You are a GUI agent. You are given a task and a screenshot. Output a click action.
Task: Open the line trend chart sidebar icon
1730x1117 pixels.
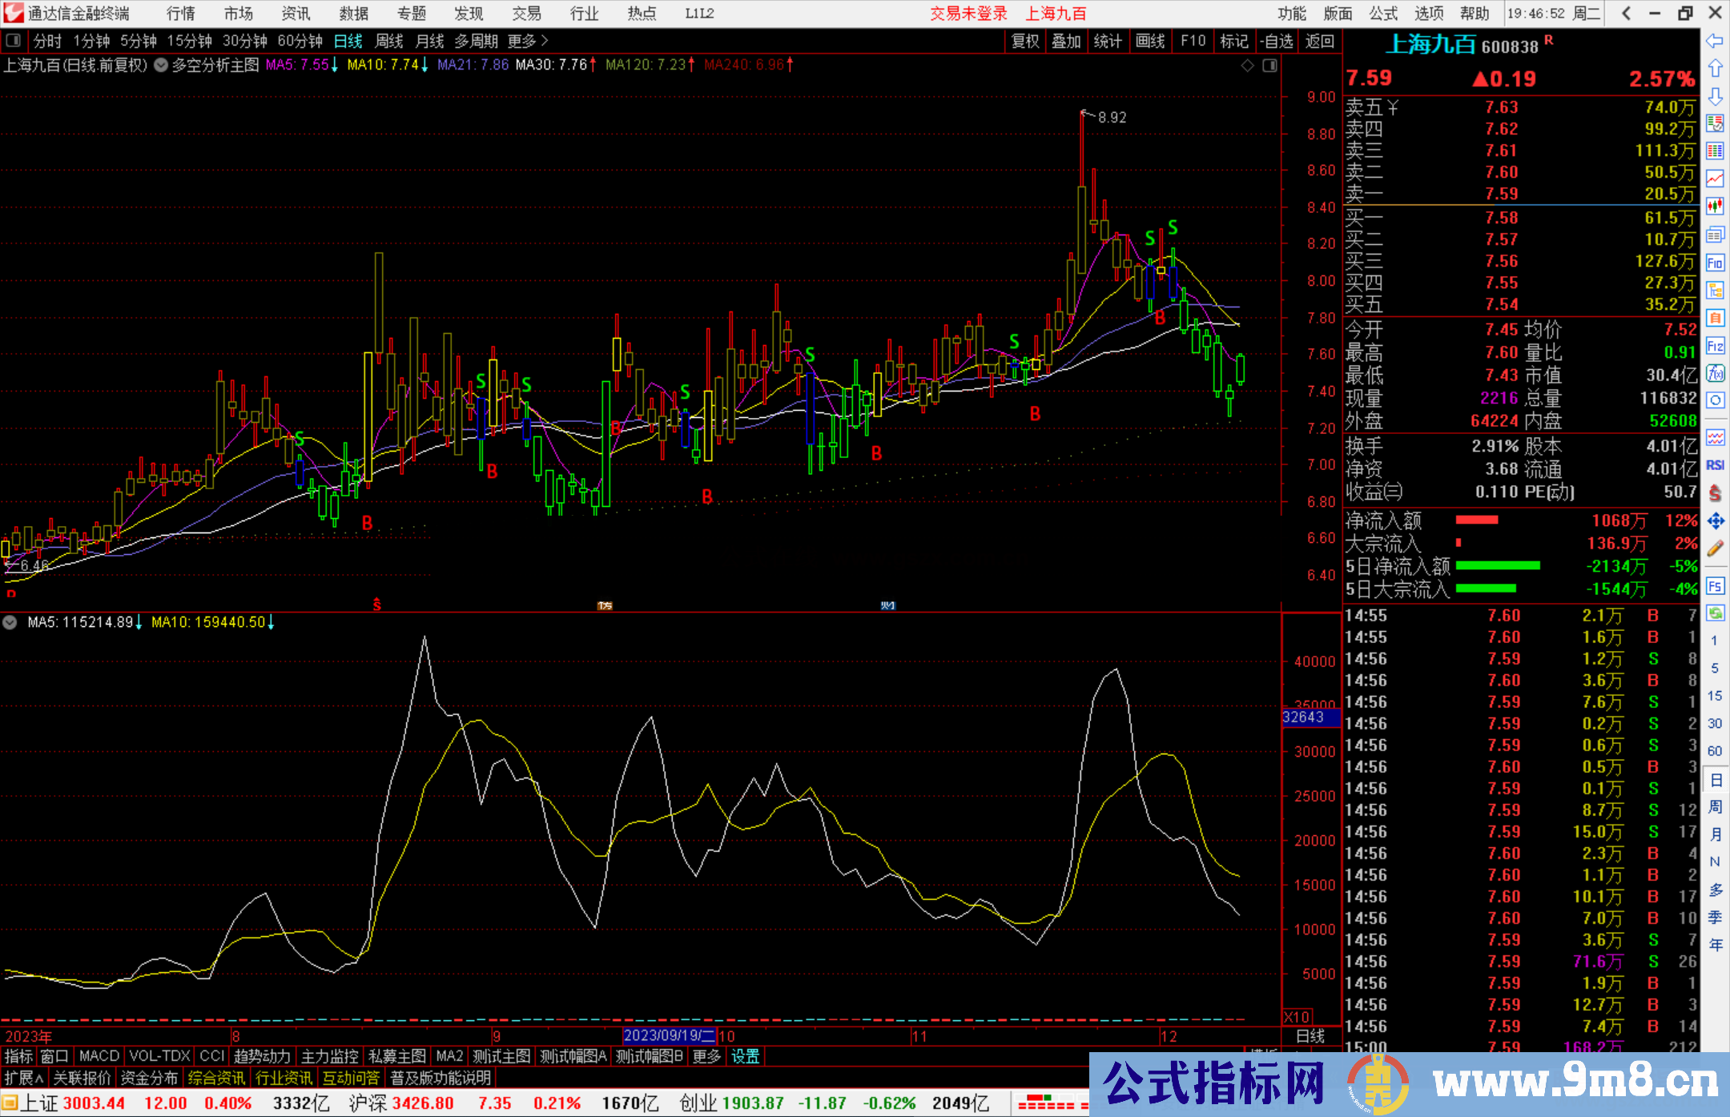point(1715,179)
